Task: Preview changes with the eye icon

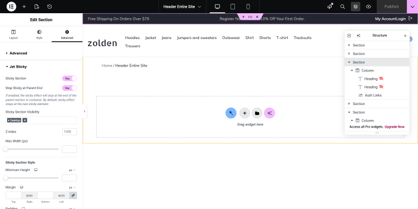Action: 369,7
